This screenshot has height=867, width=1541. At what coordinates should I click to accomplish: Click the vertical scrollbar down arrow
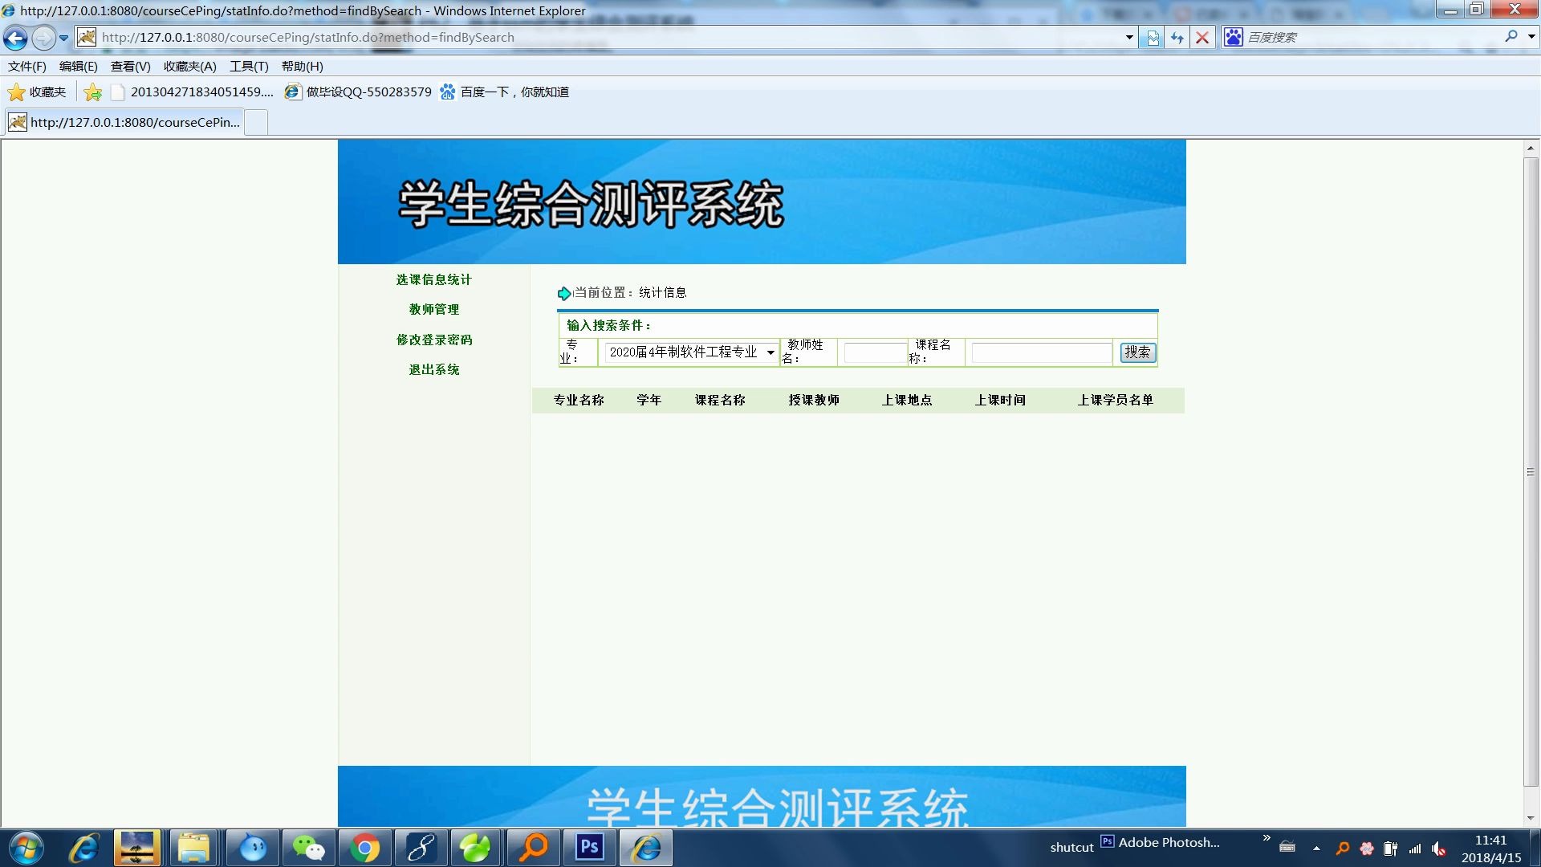click(1528, 817)
